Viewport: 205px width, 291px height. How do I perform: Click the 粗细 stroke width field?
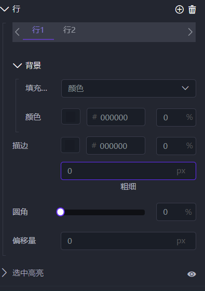pyautogui.click(x=129, y=171)
